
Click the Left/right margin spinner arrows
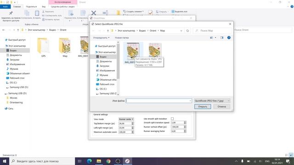[x=133, y=128]
